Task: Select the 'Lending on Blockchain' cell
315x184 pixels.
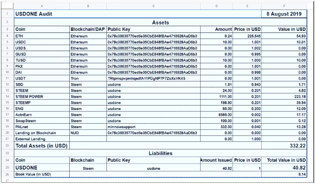Action: 42,133
